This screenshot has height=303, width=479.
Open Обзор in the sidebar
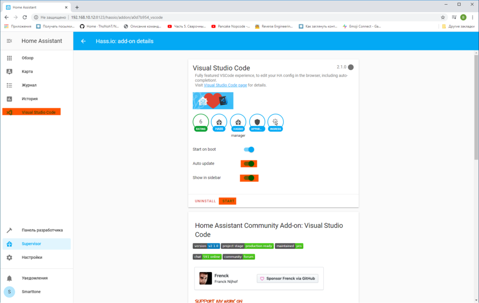click(36, 58)
